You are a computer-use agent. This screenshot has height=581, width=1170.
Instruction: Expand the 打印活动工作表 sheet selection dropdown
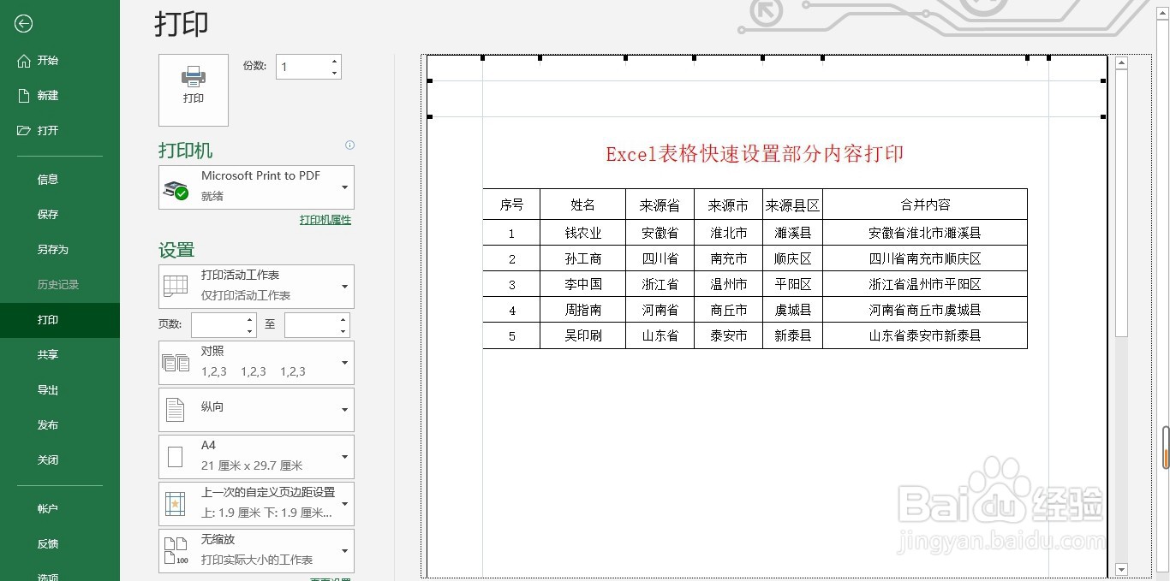(346, 287)
